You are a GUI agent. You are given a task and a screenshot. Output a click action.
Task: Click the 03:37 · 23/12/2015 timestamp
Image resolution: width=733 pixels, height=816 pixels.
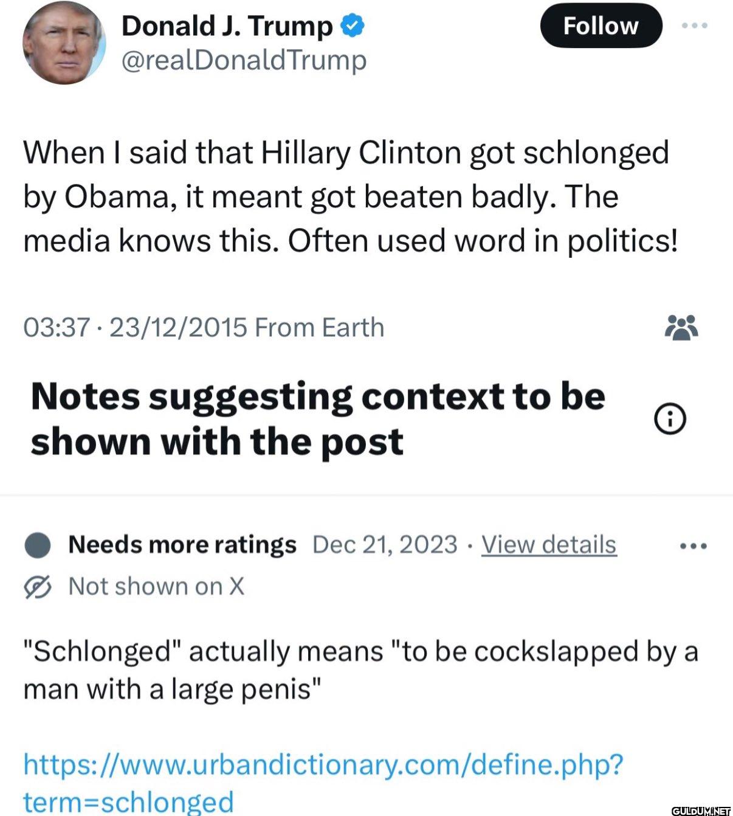136,328
